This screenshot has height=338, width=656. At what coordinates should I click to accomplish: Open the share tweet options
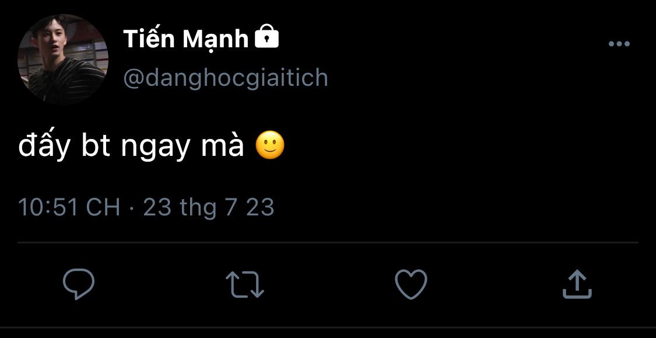(x=577, y=284)
